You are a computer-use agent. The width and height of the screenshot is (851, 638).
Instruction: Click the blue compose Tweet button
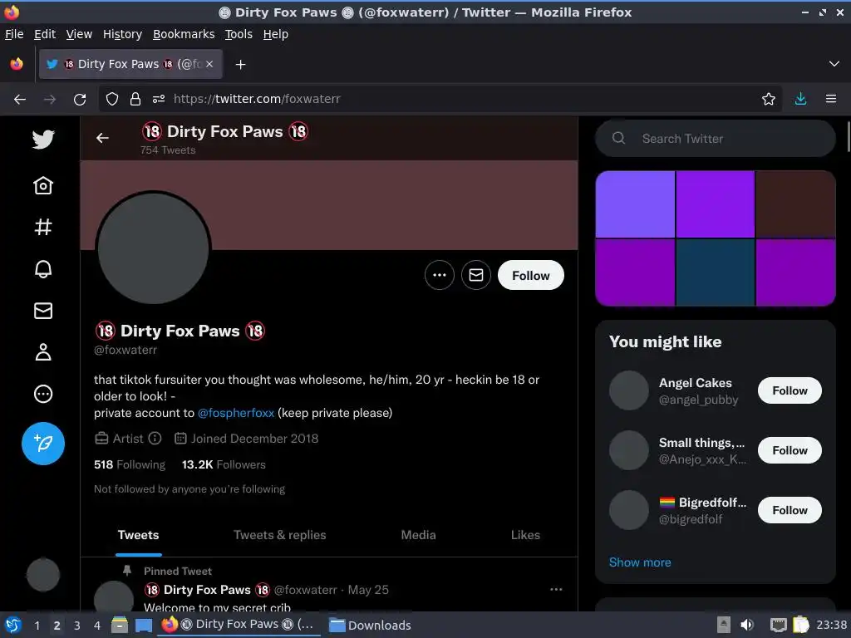pyautogui.click(x=43, y=444)
